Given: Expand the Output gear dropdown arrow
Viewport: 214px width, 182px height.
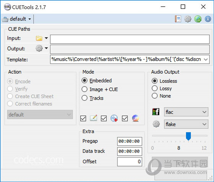Looking at the screenshot, I should tap(46, 48).
